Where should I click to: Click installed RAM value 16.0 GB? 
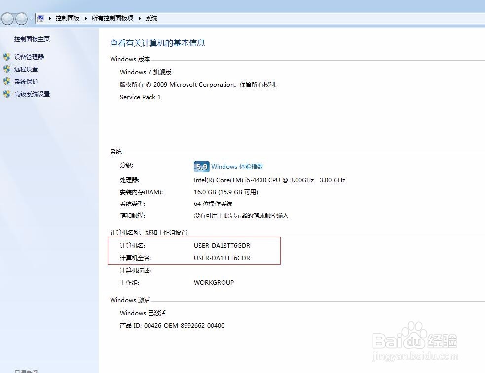pyautogui.click(x=226, y=192)
